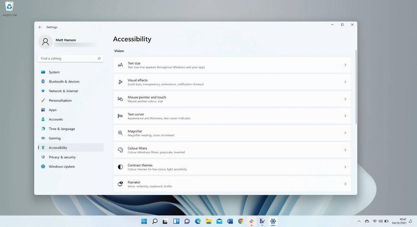417x227 pixels.
Task: Click the Accessibility page vertical scrollbar
Action: [x=356, y=87]
